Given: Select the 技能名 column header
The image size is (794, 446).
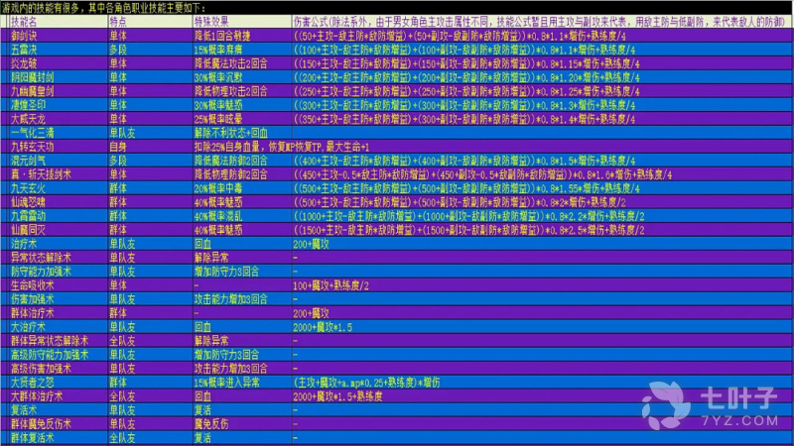Looking at the screenshot, I should click(x=27, y=19).
